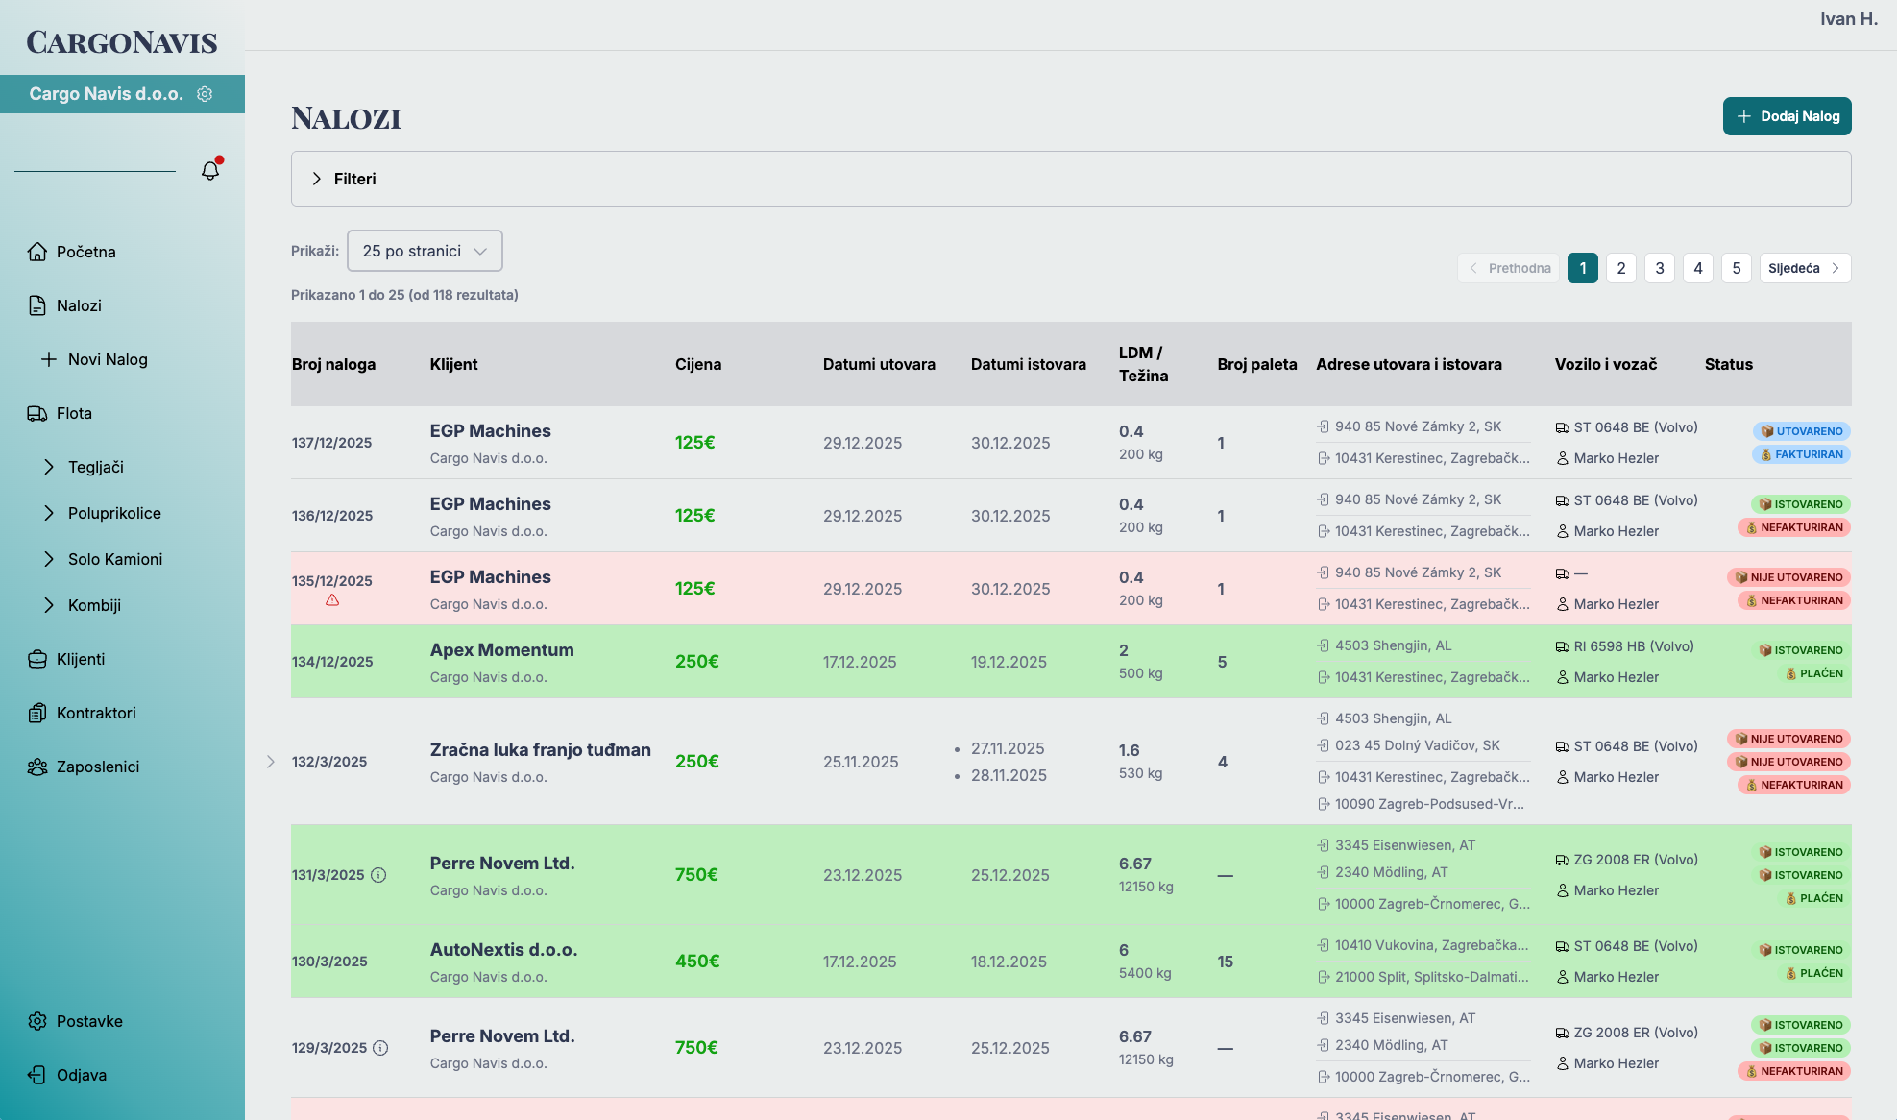The width and height of the screenshot is (1897, 1120).
Task: Go to next page via Sljedeća
Action: tap(1805, 268)
